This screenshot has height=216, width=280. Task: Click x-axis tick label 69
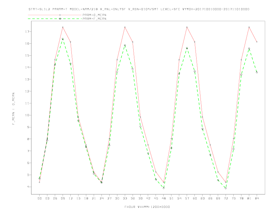[x=218, y=198]
